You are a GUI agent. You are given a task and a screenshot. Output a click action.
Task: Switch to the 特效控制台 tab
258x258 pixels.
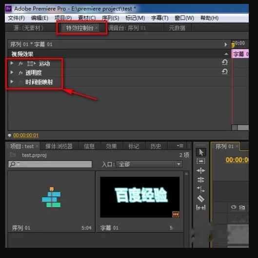click(79, 28)
